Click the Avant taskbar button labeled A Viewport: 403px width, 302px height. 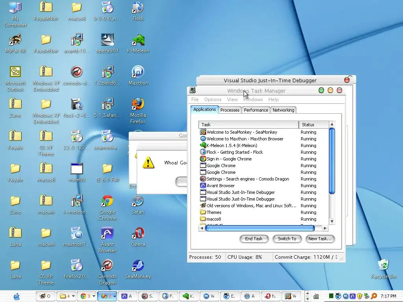coord(128,296)
